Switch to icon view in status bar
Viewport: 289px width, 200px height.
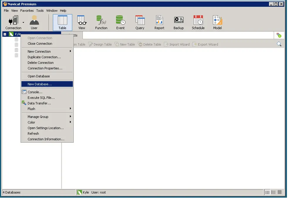[267, 193]
